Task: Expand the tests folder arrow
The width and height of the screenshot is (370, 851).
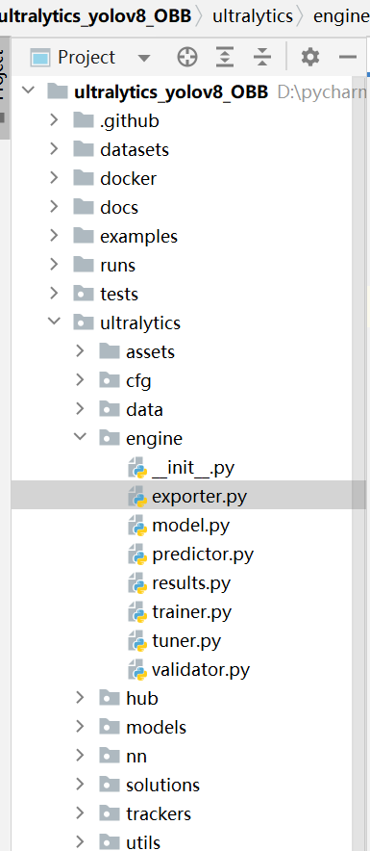Action: click(x=54, y=294)
